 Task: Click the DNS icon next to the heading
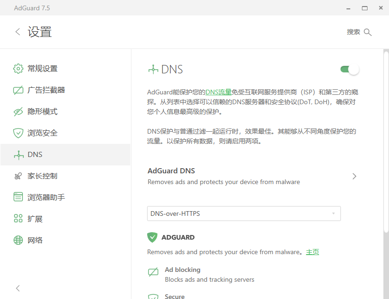(153, 70)
